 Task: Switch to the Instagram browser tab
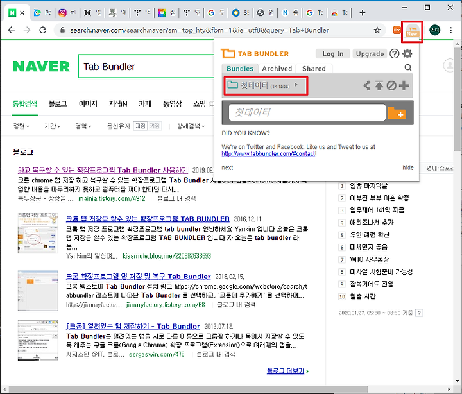tap(67, 13)
